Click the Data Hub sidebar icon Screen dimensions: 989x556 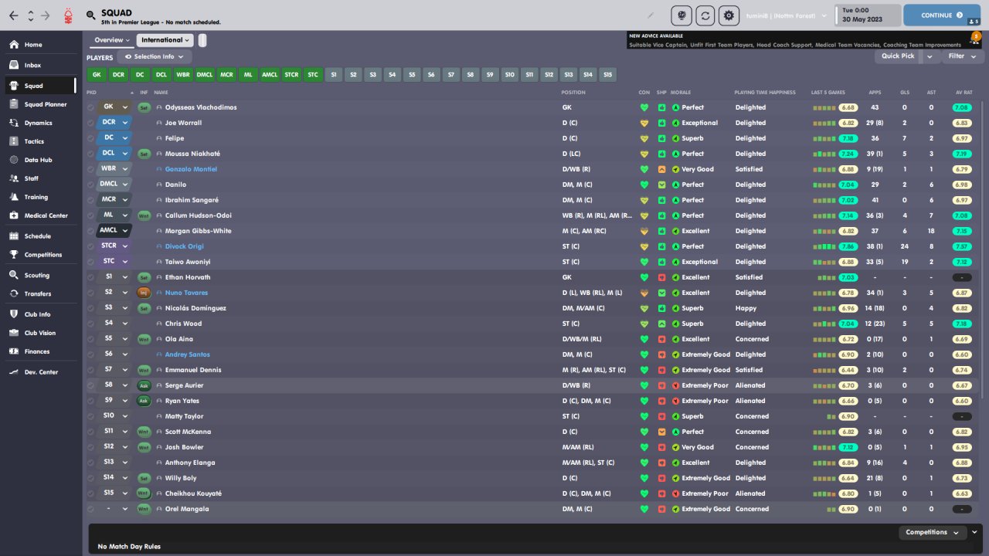tap(14, 160)
